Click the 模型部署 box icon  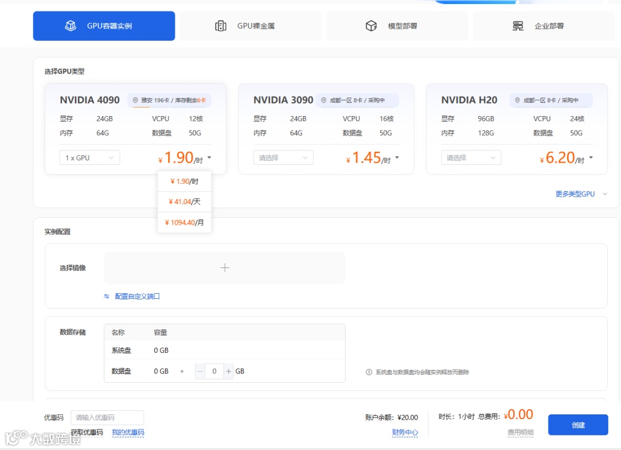[371, 26]
